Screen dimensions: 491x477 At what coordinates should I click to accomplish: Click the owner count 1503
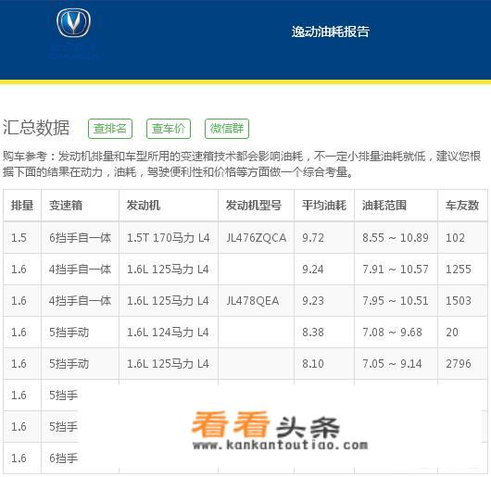(x=459, y=301)
